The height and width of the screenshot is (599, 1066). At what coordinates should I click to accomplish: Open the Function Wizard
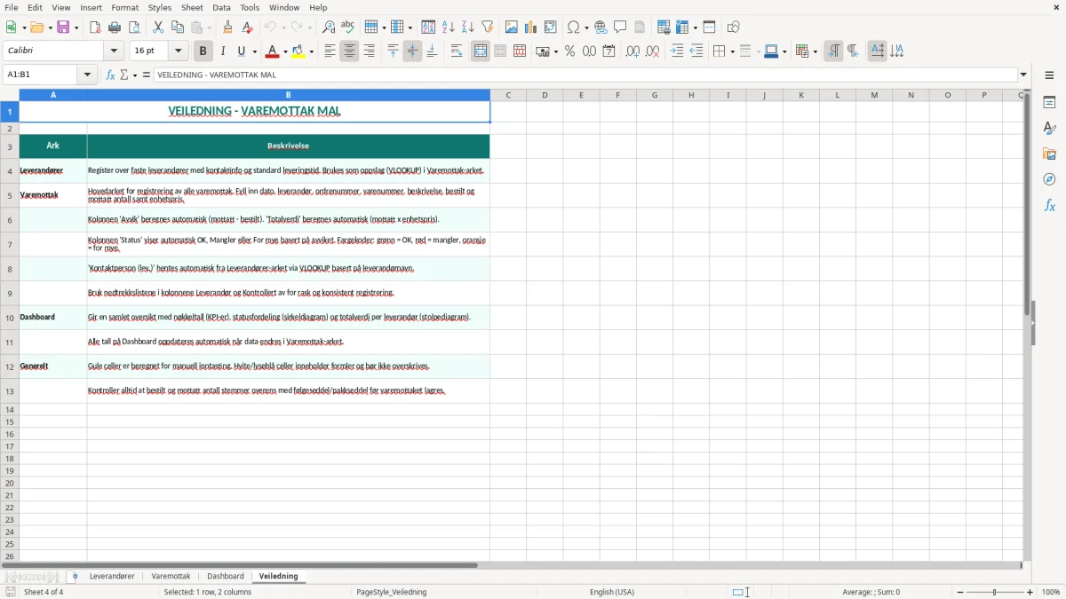click(111, 75)
